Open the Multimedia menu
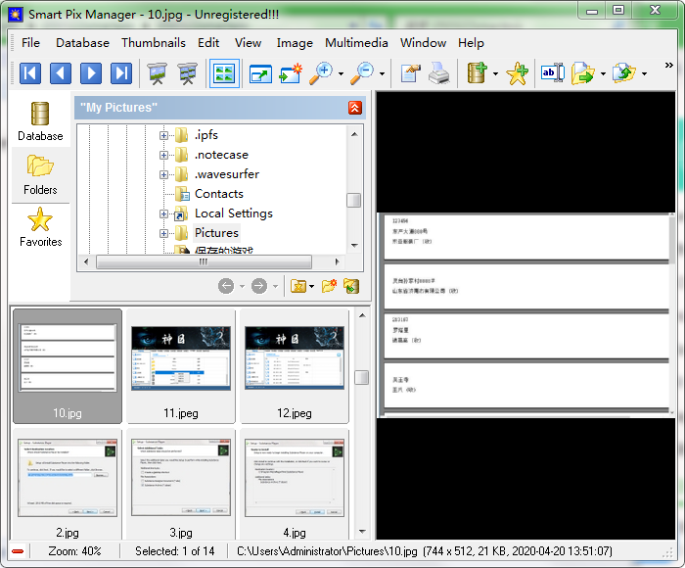Image resolution: width=685 pixels, height=568 pixels. pos(356,42)
